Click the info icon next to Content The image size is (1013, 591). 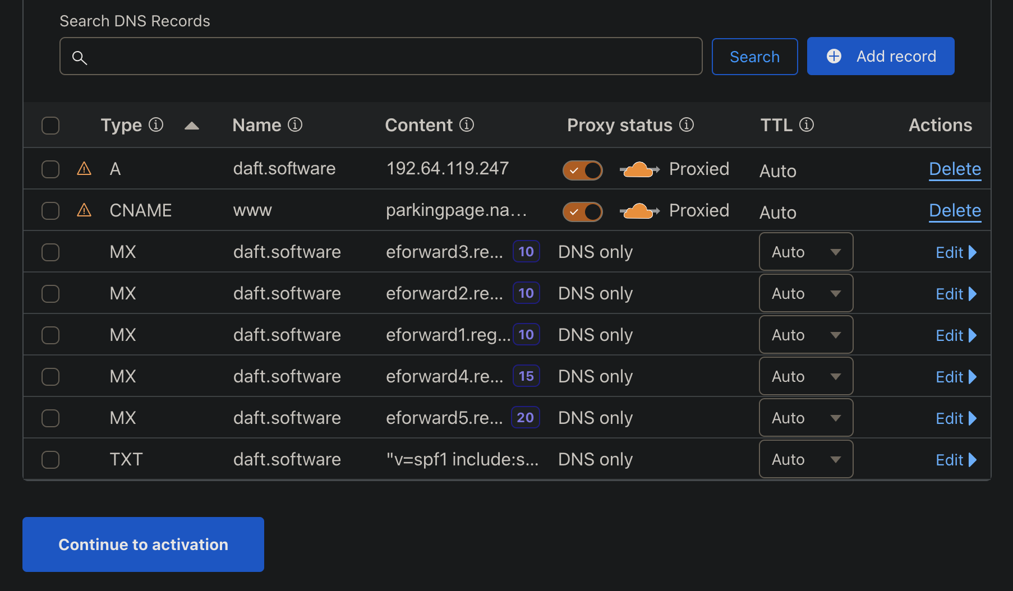(x=467, y=125)
